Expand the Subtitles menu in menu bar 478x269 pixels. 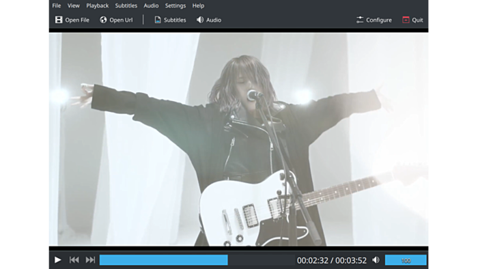click(126, 5)
